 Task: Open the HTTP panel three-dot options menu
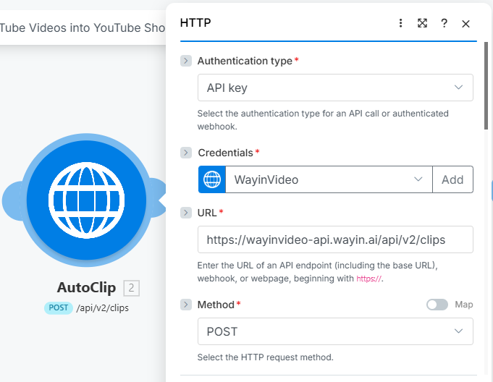(400, 23)
